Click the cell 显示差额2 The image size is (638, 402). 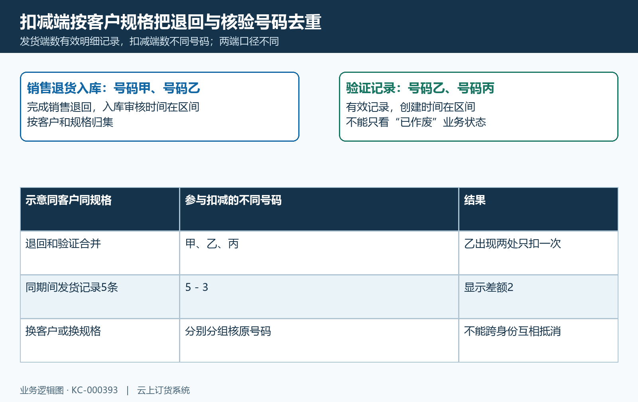click(538, 297)
